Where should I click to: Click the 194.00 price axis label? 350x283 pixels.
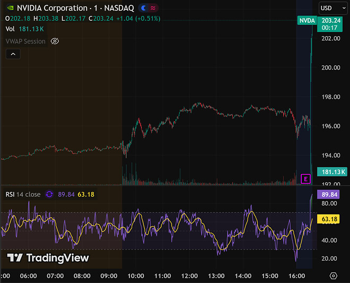pyautogui.click(x=331, y=156)
